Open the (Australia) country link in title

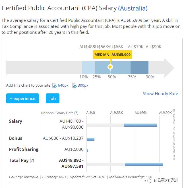133,8
